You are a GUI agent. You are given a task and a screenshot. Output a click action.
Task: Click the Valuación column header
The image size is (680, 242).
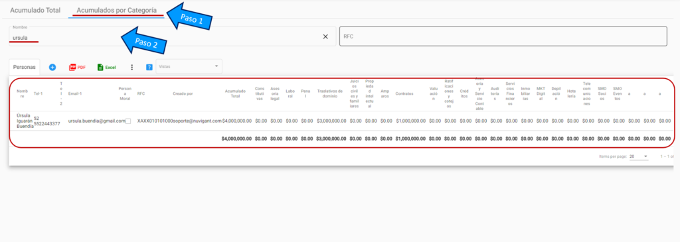pyautogui.click(x=434, y=93)
